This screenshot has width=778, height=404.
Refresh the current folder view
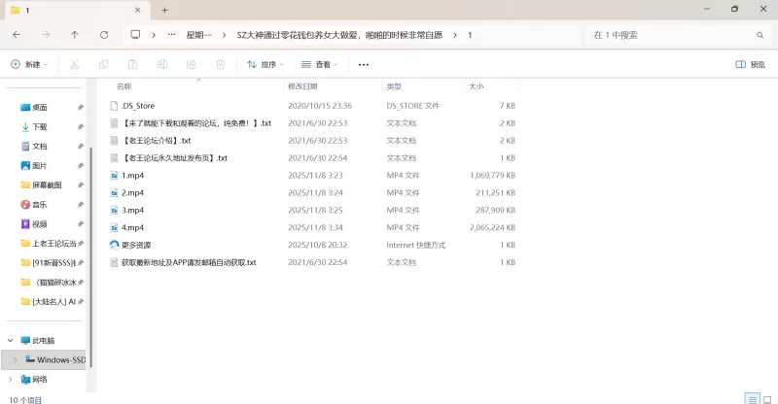(104, 34)
